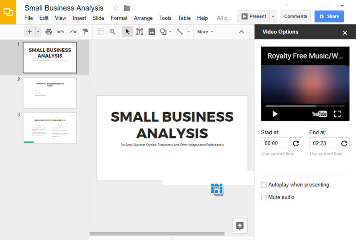This screenshot has height=240, width=356.
Task: Click the Google Slides home logo
Action: click(x=8, y=12)
